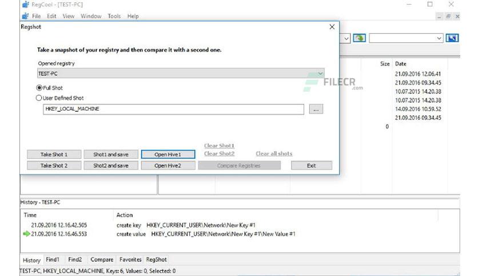Click the green refresh icon in toolbar
Screen dimensions: 478x276
coord(359,38)
